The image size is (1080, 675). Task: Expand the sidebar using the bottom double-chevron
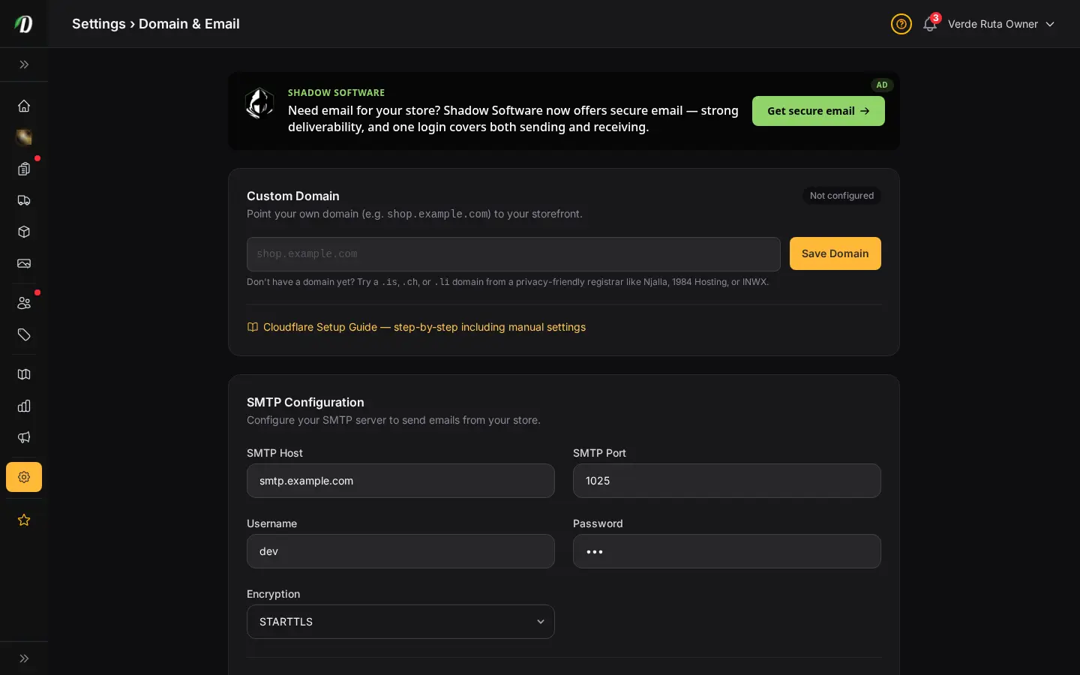point(24,658)
